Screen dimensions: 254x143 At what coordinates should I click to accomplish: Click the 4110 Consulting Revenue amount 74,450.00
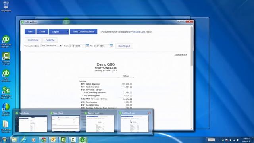[x=128, y=93]
